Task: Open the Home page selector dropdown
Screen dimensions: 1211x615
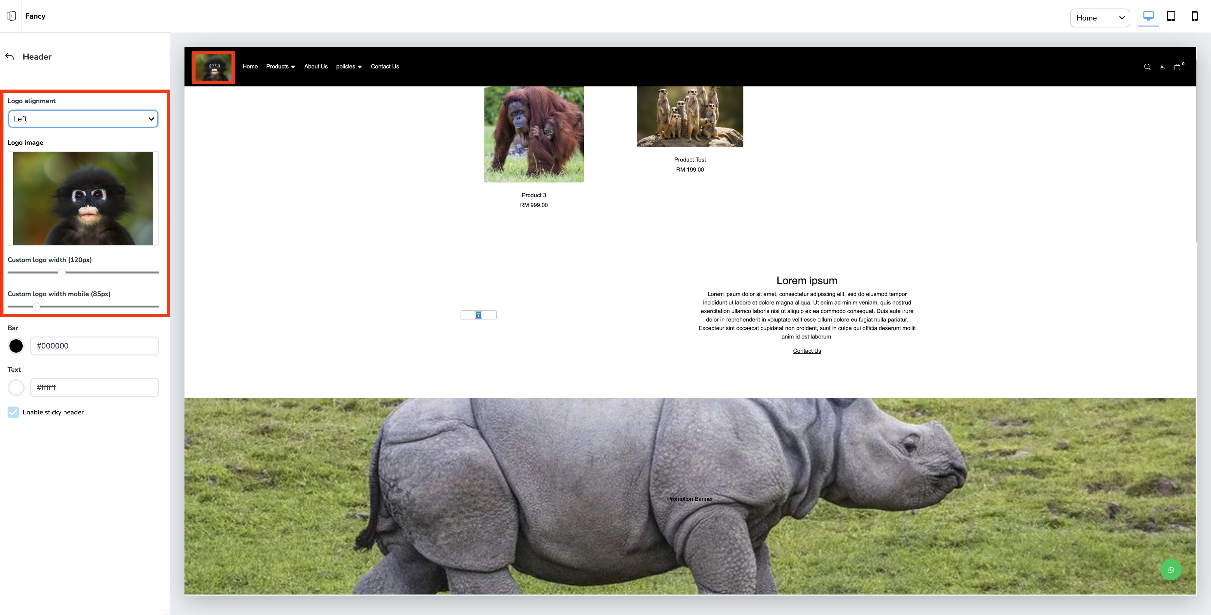Action: coord(1100,18)
